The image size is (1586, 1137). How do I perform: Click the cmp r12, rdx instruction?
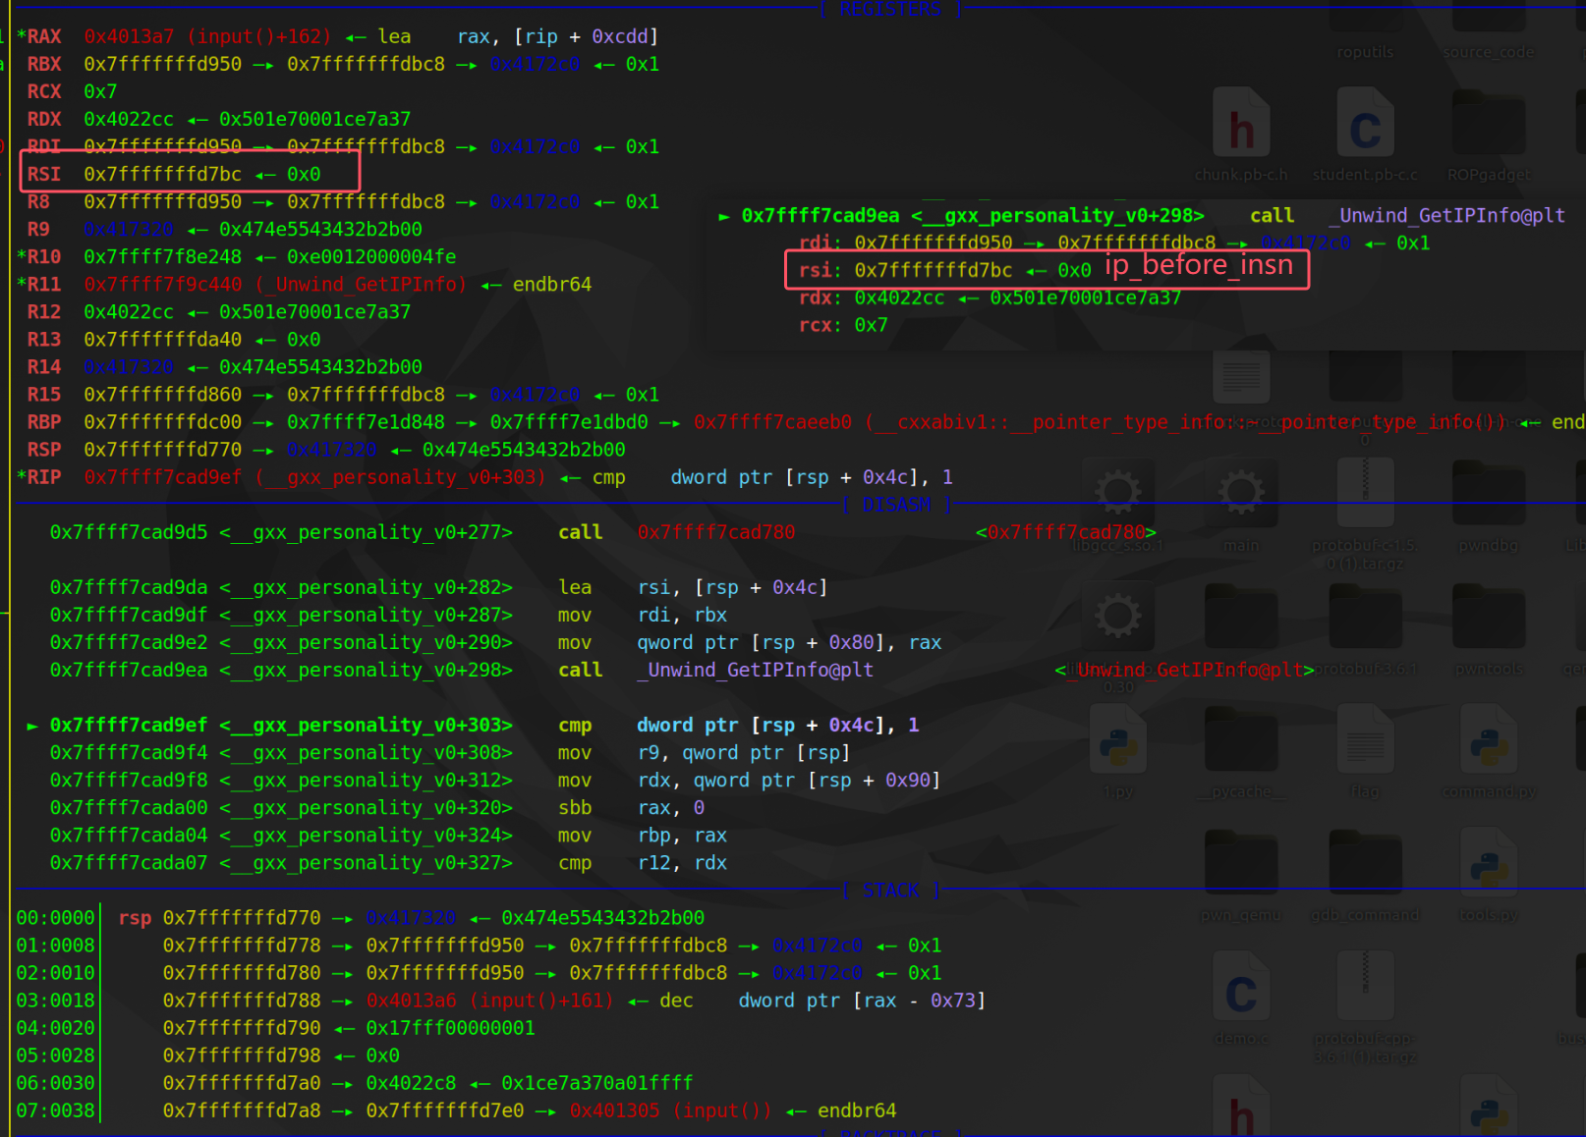click(643, 862)
